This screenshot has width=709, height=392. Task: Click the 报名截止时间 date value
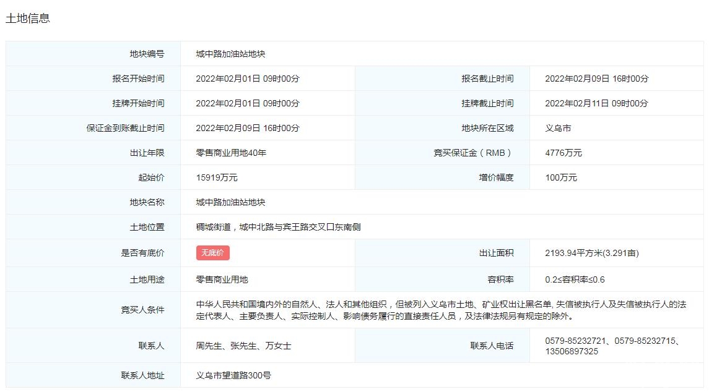(x=596, y=79)
